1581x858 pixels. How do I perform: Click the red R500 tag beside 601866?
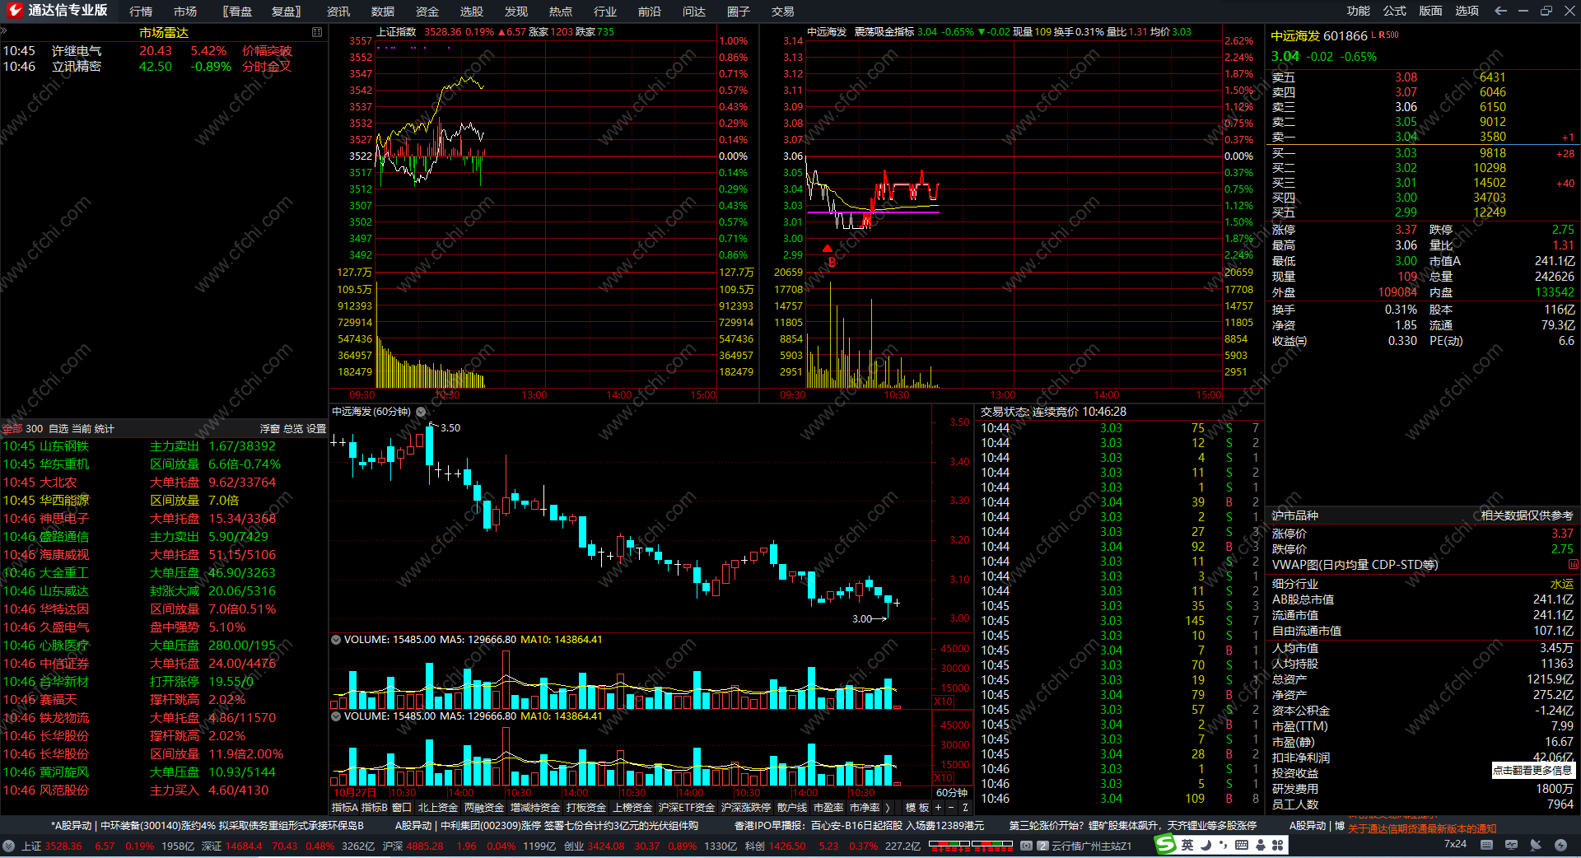(x=1388, y=35)
